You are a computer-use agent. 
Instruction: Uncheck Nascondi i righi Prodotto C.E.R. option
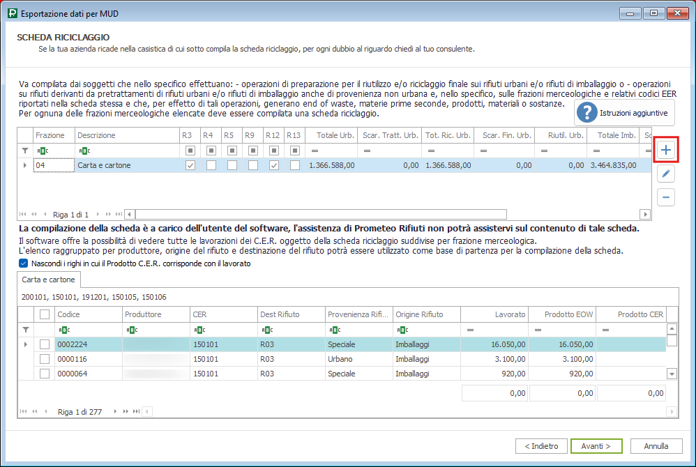click(x=24, y=263)
